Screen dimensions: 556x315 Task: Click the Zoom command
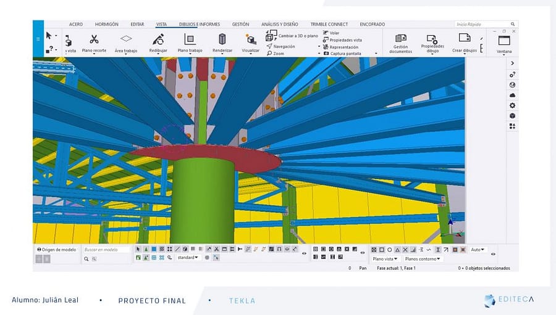point(276,54)
